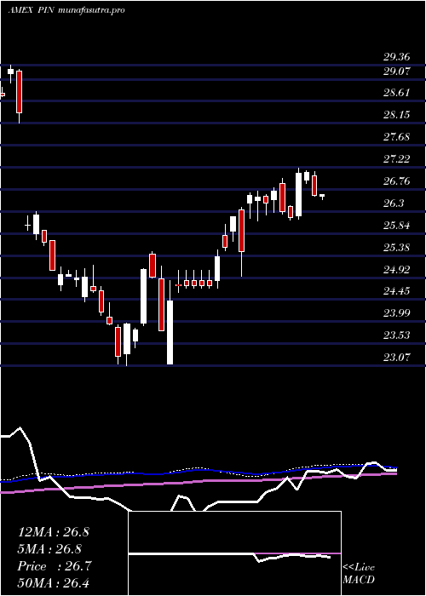Click inside the MACD inset panel
Screen dimensions: 426x596
click(x=234, y=553)
